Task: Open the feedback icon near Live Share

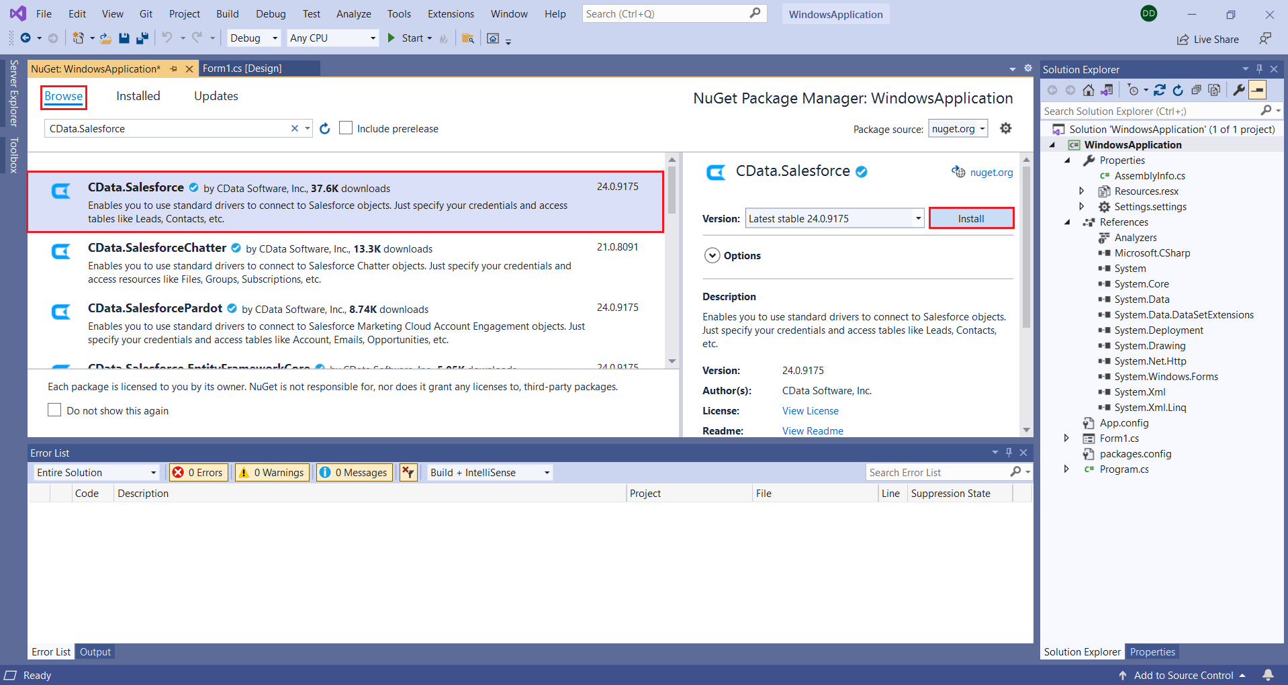Action: point(1265,39)
